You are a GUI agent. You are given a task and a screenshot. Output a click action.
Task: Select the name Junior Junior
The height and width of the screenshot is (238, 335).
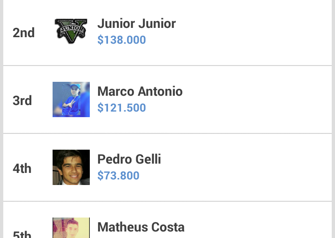[x=136, y=24]
